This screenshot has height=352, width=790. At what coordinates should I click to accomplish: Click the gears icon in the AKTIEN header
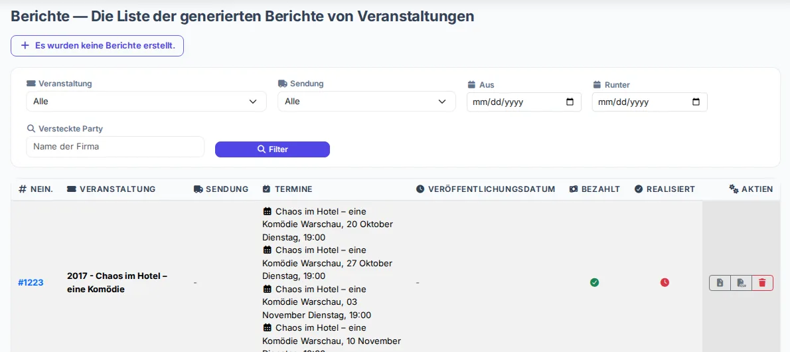tap(734, 189)
